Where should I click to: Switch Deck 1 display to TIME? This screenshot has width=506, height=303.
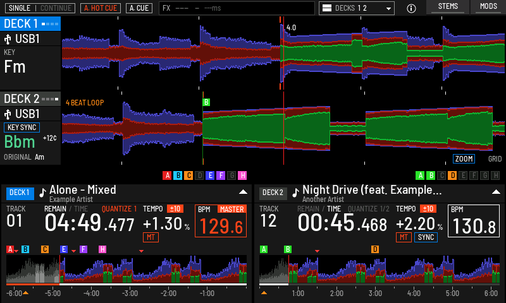(x=81, y=209)
